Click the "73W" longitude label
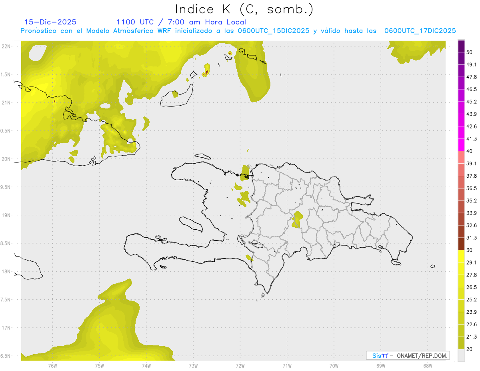The width and height of the screenshot is (480, 371). click(x=193, y=366)
